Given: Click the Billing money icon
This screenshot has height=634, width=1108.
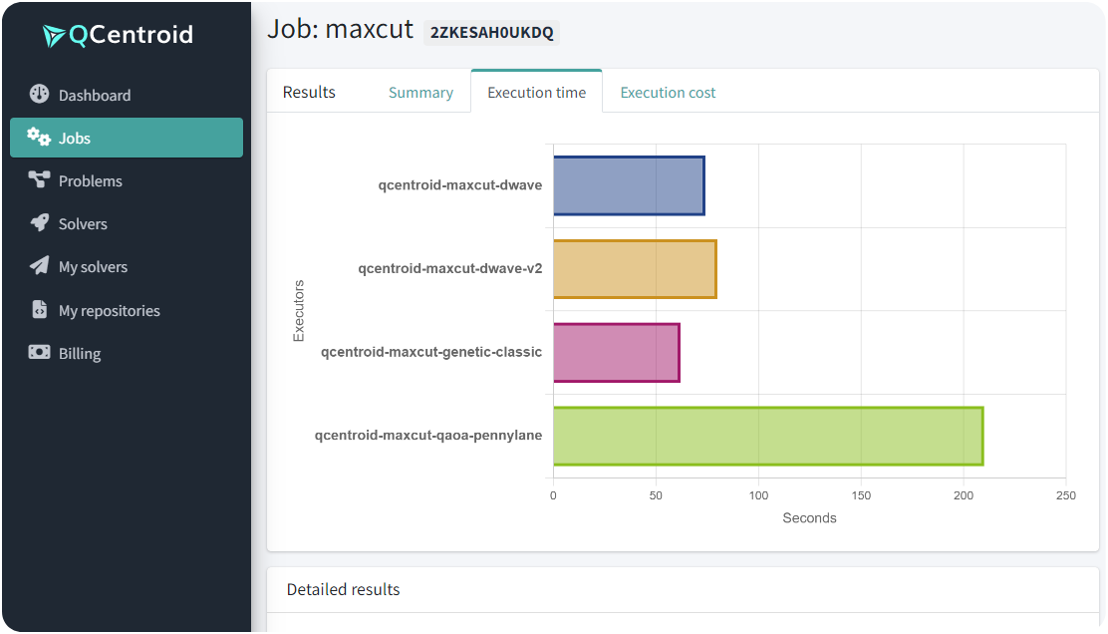Looking at the screenshot, I should pyautogui.click(x=39, y=353).
